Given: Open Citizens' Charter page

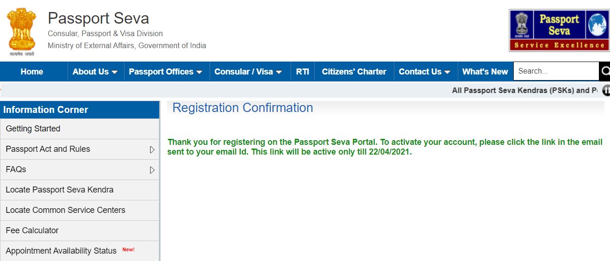Looking at the screenshot, I should [354, 72].
